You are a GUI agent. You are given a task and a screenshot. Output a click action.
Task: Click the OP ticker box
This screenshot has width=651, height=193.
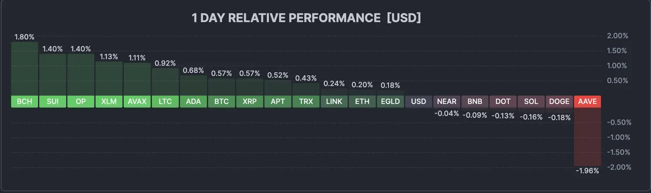80,102
